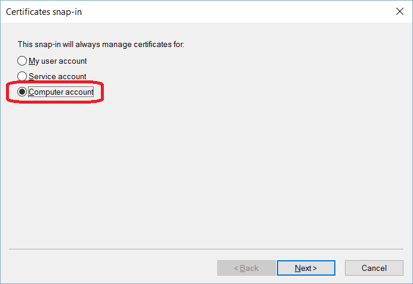Select the "My user account" radio button
Image resolution: width=413 pixels, height=284 pixels.
(22, 61)
